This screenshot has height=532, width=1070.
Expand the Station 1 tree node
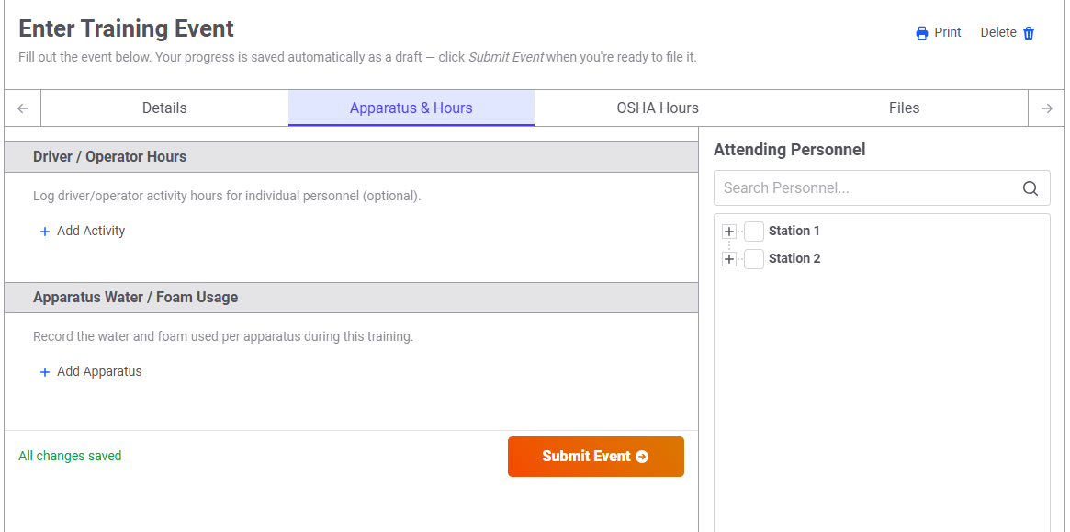pyautogui.click(x=729, y=232)
